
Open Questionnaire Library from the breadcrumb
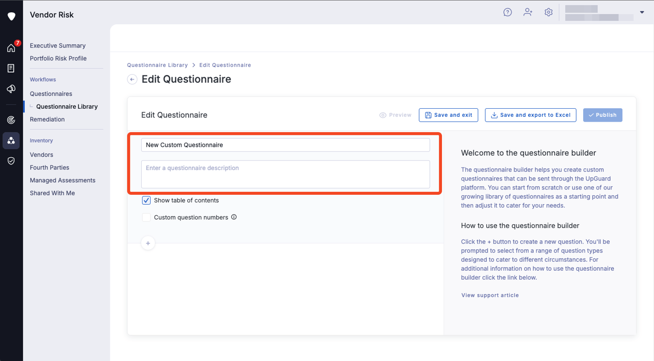point(157,65)
